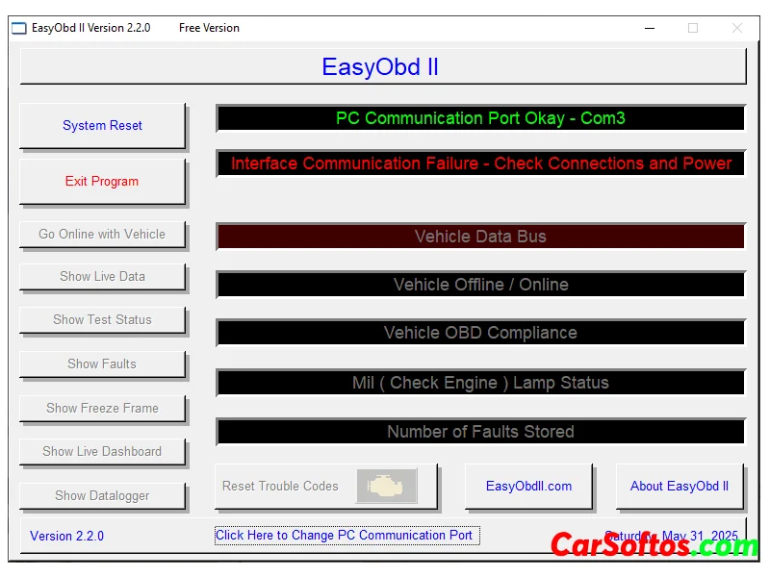770x577 pixels.
Task: Click Show Test Status button
Action: click(x=102, y=319)
